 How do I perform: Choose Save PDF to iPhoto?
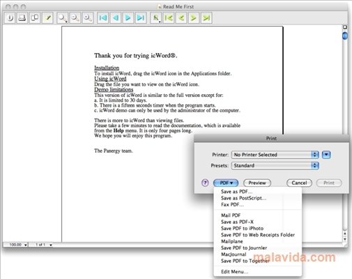(x=257, y=228)
